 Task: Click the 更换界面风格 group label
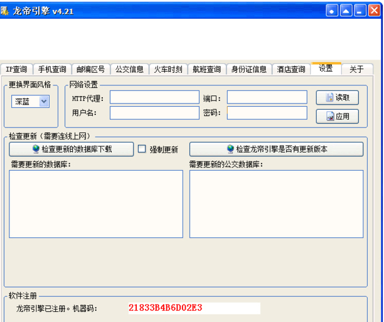pos(29,85)
